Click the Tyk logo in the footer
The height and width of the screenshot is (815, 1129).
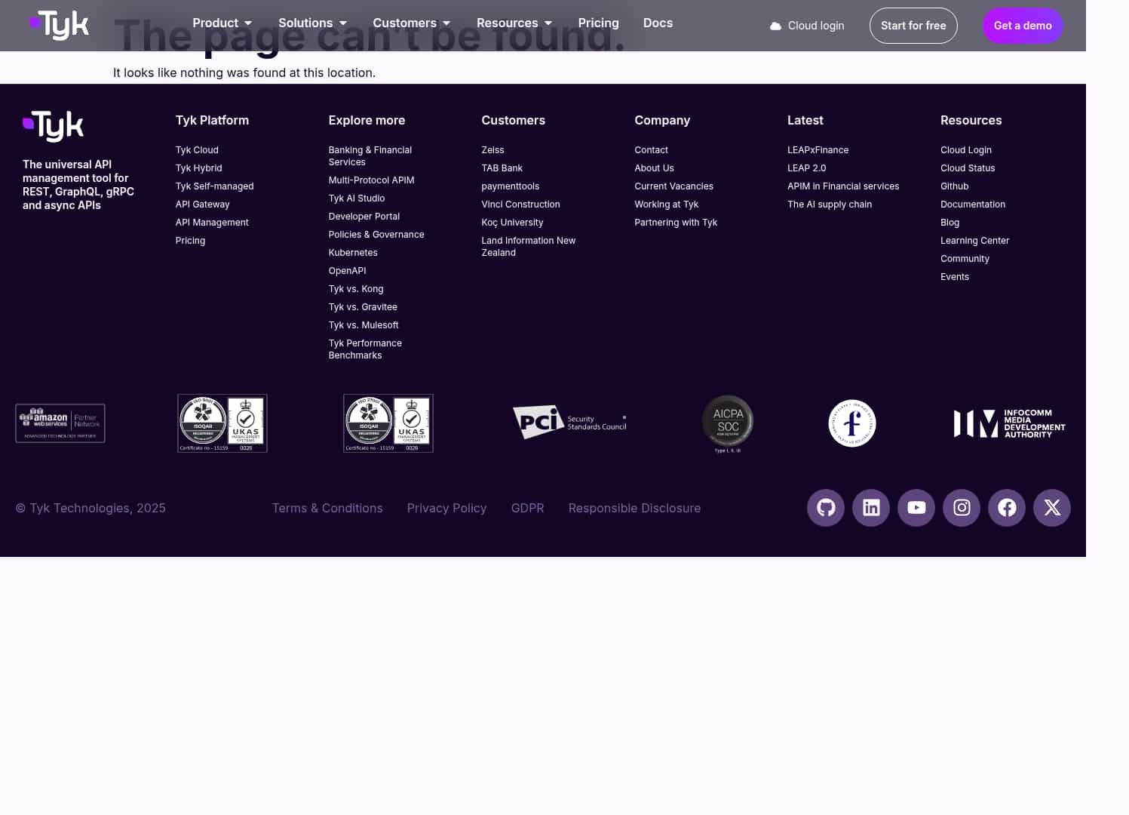(x=53, y=126)
